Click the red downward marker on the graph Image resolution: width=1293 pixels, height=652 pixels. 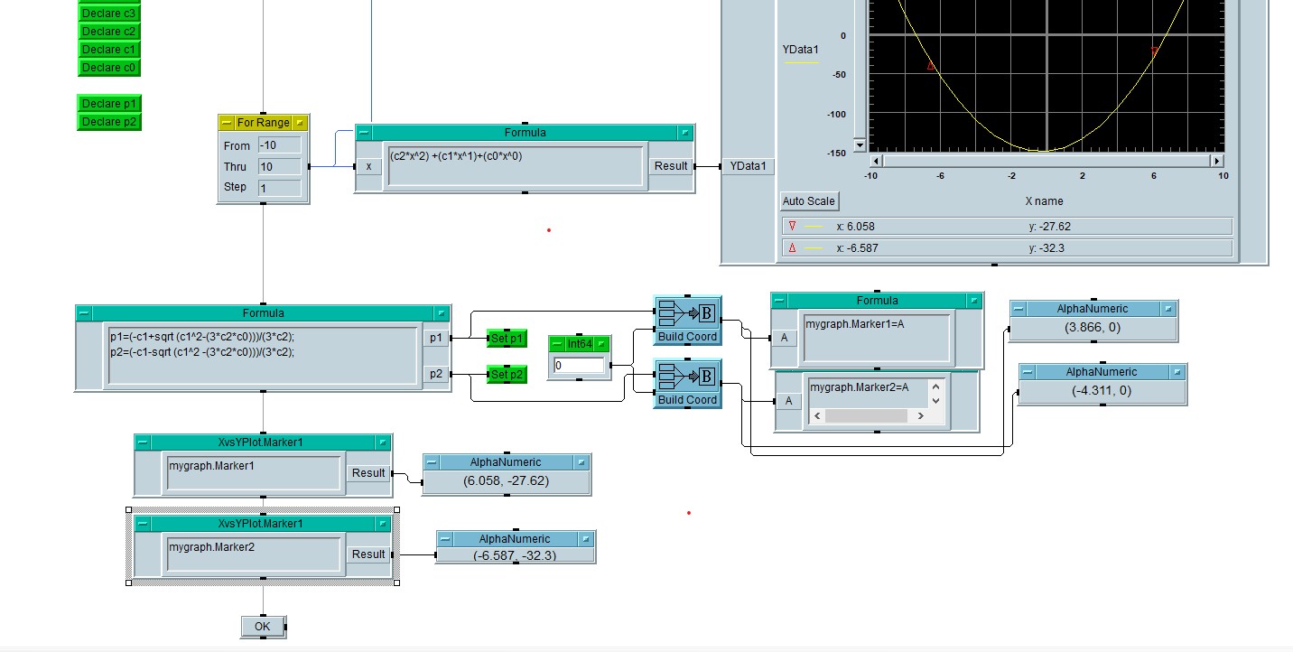pos(1154,52)
